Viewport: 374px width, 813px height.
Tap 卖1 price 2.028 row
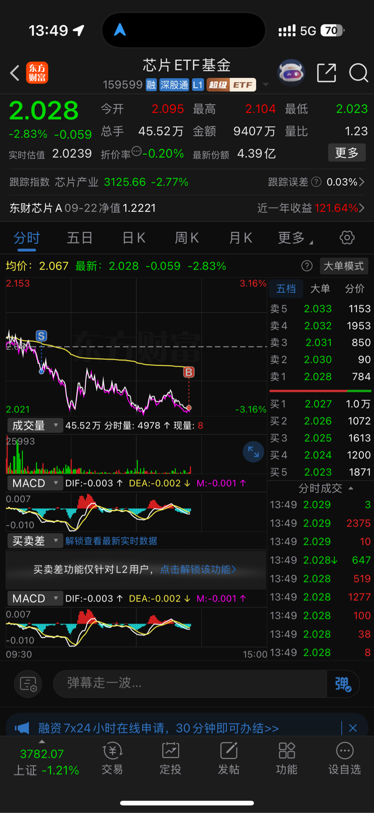coord(320,377)
